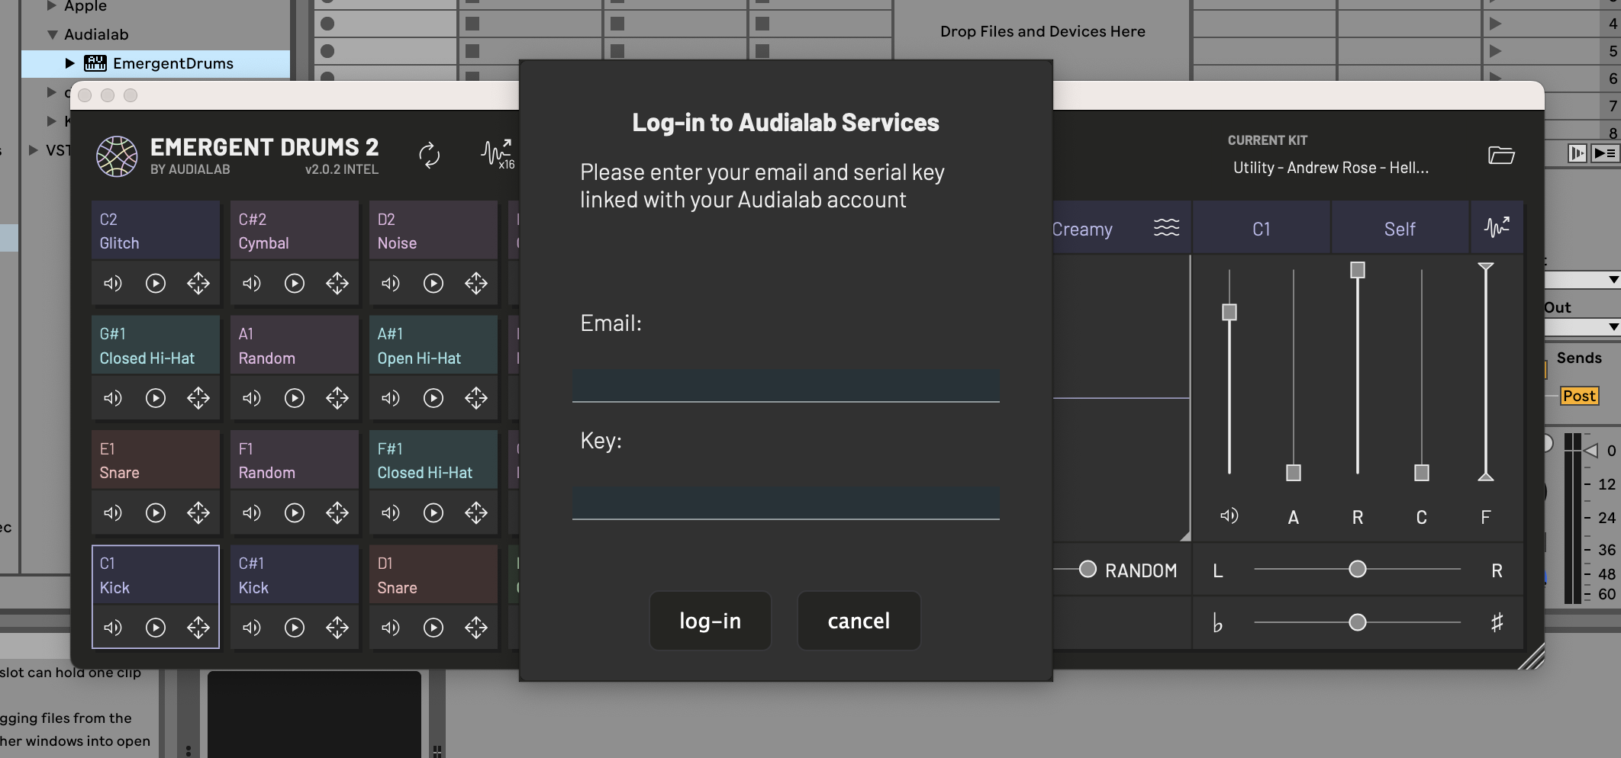Screen dimensions: 1621x758
Task: Click the move icon on C#2 Cymbal
Action: pyautogui.click(x=337, y=284)
